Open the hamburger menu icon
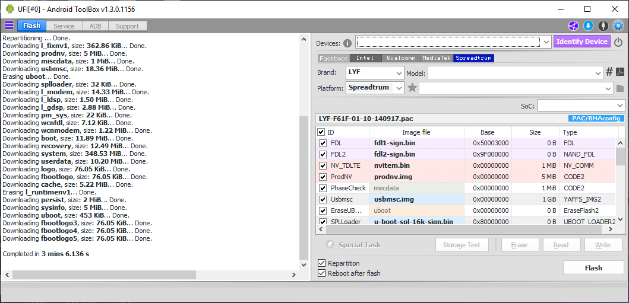 (x=9, y=25)
